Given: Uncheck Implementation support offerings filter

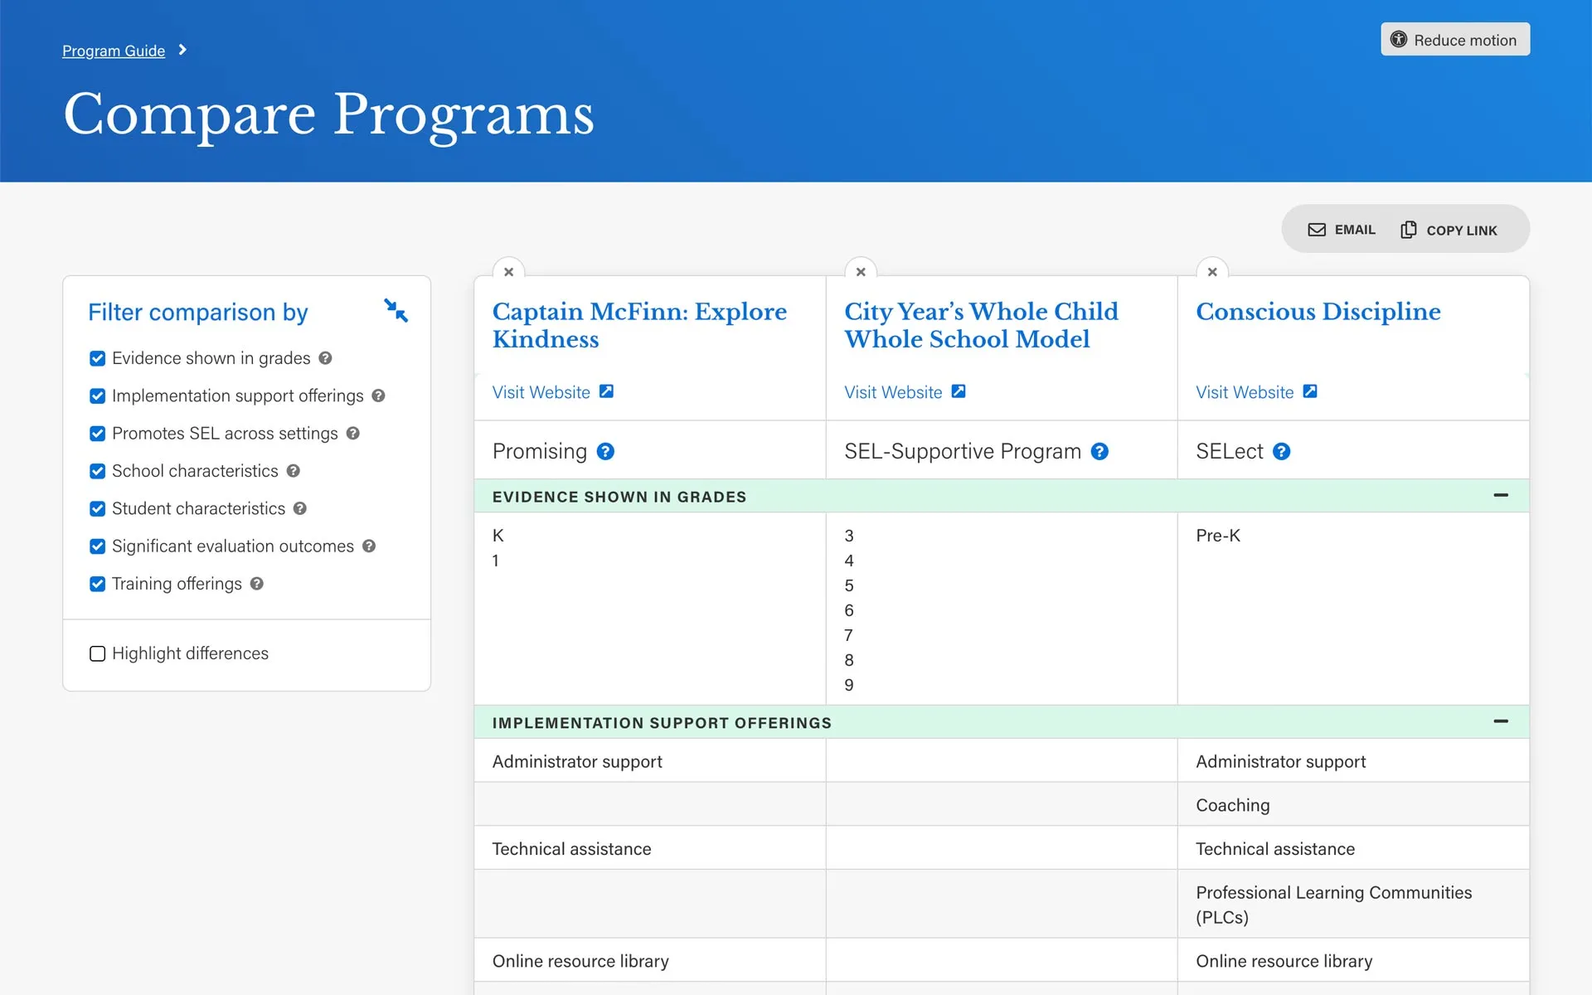Looking at the screenshot, I should (97, 396).
